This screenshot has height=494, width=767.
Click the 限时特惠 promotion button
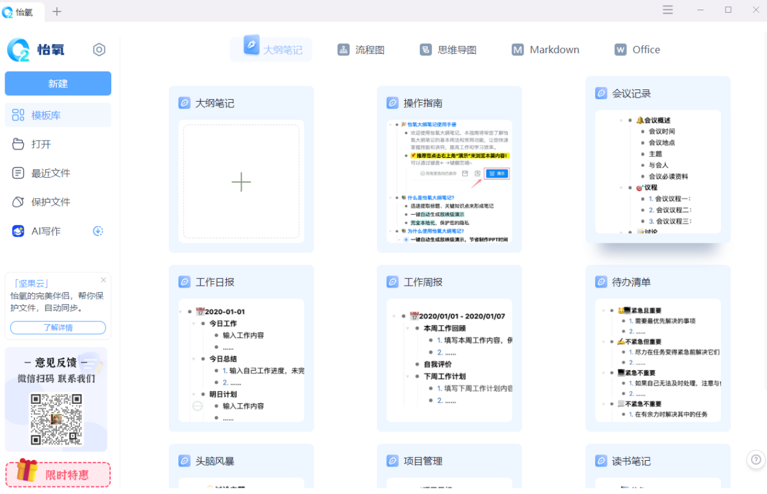pyautogui.click(x=58, y=474)
